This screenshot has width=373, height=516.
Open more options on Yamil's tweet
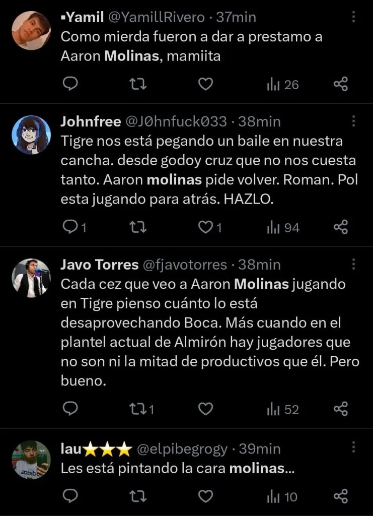(x=353, y=17)
